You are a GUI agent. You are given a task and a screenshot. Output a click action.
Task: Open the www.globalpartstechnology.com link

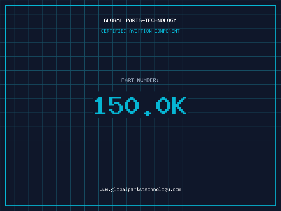pyautogui.click(x=140, y=190)
